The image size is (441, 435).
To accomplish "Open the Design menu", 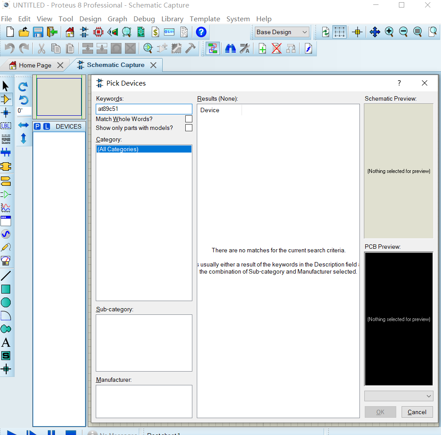I will 90,19.
